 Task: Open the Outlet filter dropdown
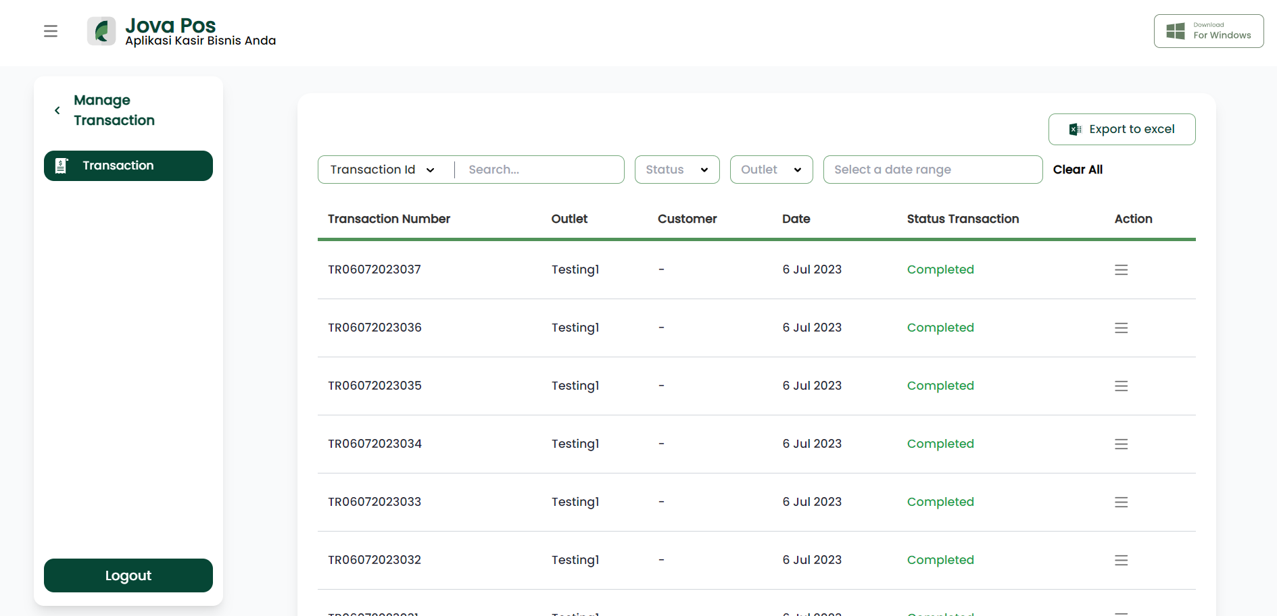coord(771,170)
